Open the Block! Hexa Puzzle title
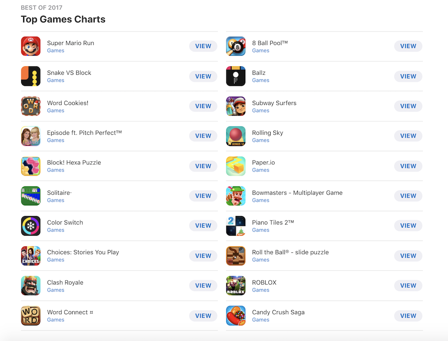This screenshot has height=341, width=448. [74, 163]
